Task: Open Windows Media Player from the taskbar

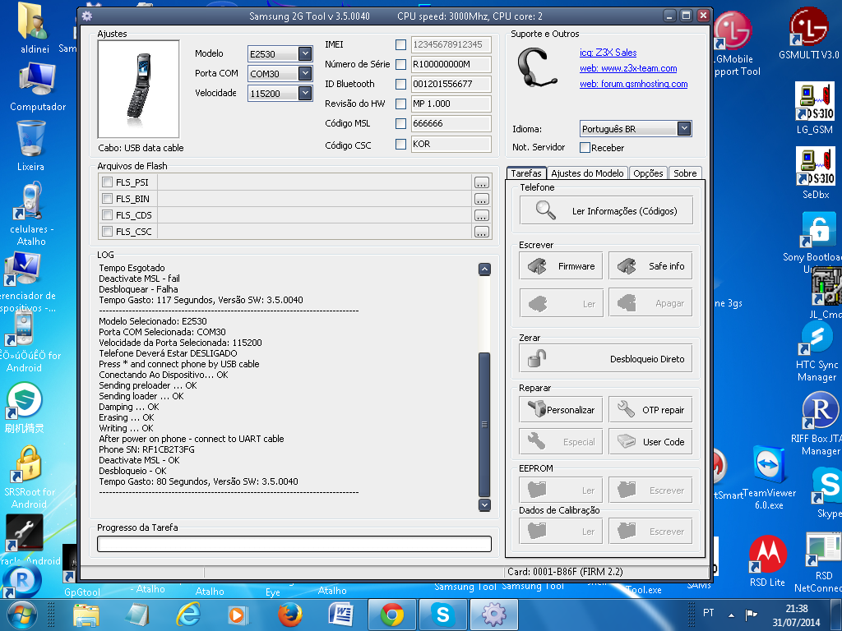Action: point(238,615)
